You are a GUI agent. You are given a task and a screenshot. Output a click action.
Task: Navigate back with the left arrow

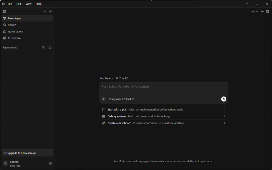45,11
